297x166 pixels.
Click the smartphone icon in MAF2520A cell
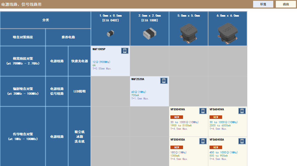(164, 81)
